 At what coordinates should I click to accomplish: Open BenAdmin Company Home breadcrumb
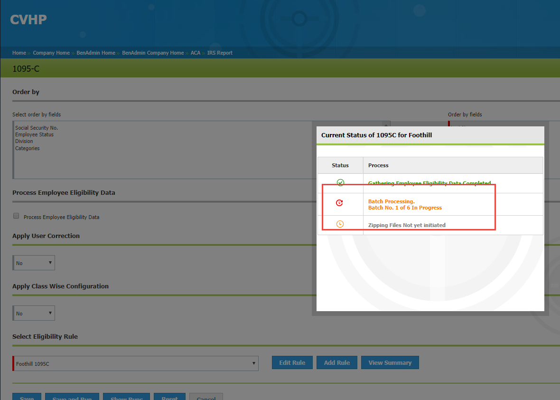153,53
